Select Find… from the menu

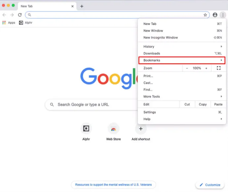tap(182, 90)
